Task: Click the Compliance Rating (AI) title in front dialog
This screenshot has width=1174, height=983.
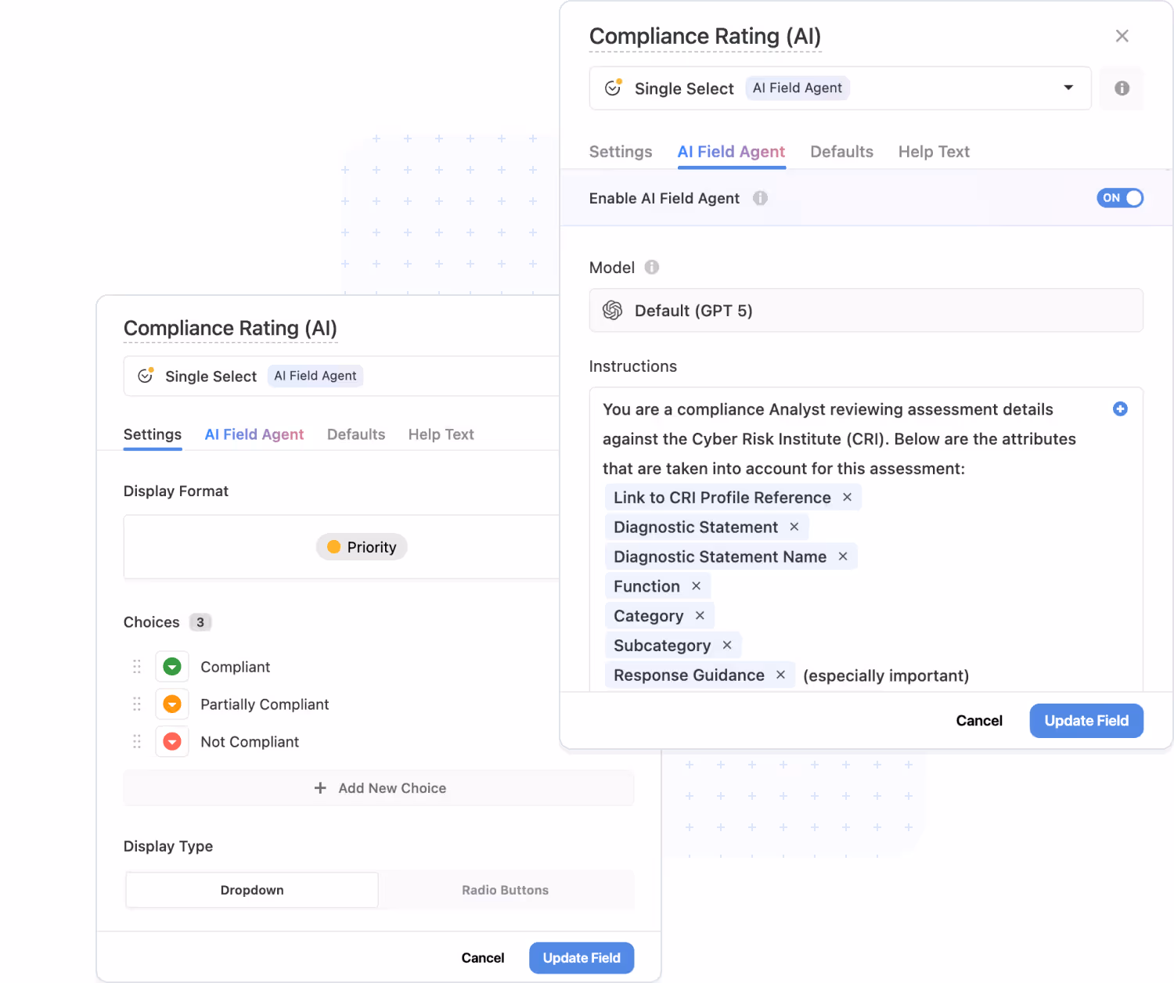Action: [705, 36]
